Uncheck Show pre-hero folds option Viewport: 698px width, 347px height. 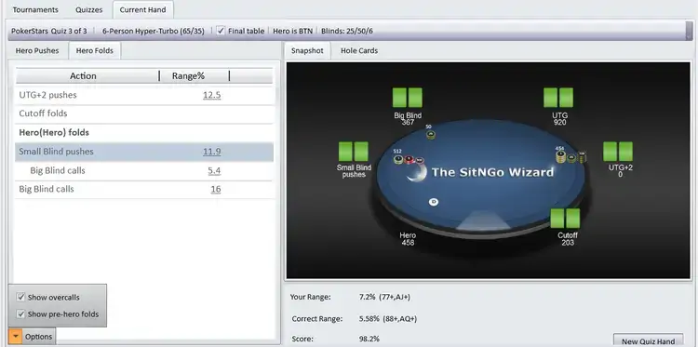(20, 314)
